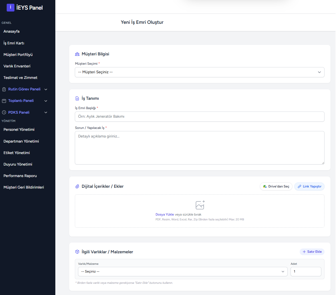
Task: Open Varlık Envanteri from the sidebar
Action: pos(17,66)
